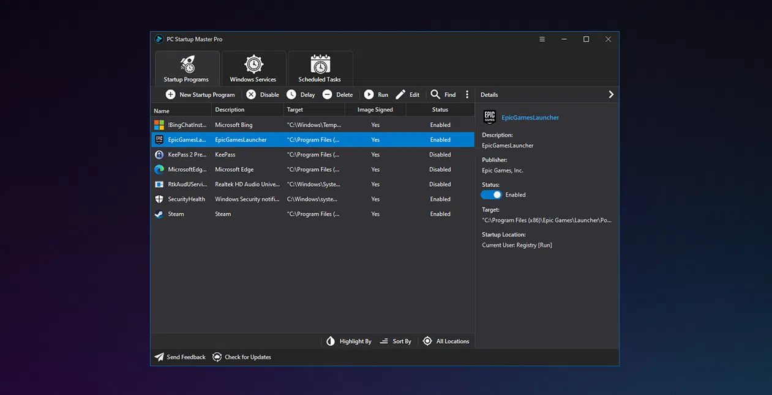Click the Edit pencil icon
The height and width of the screenshot is (395, 772).
coord(400,95)
